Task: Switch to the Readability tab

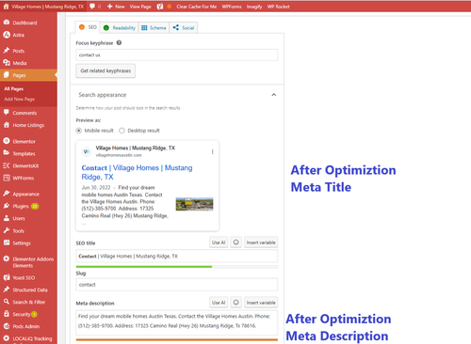Action: coord(119,28)
